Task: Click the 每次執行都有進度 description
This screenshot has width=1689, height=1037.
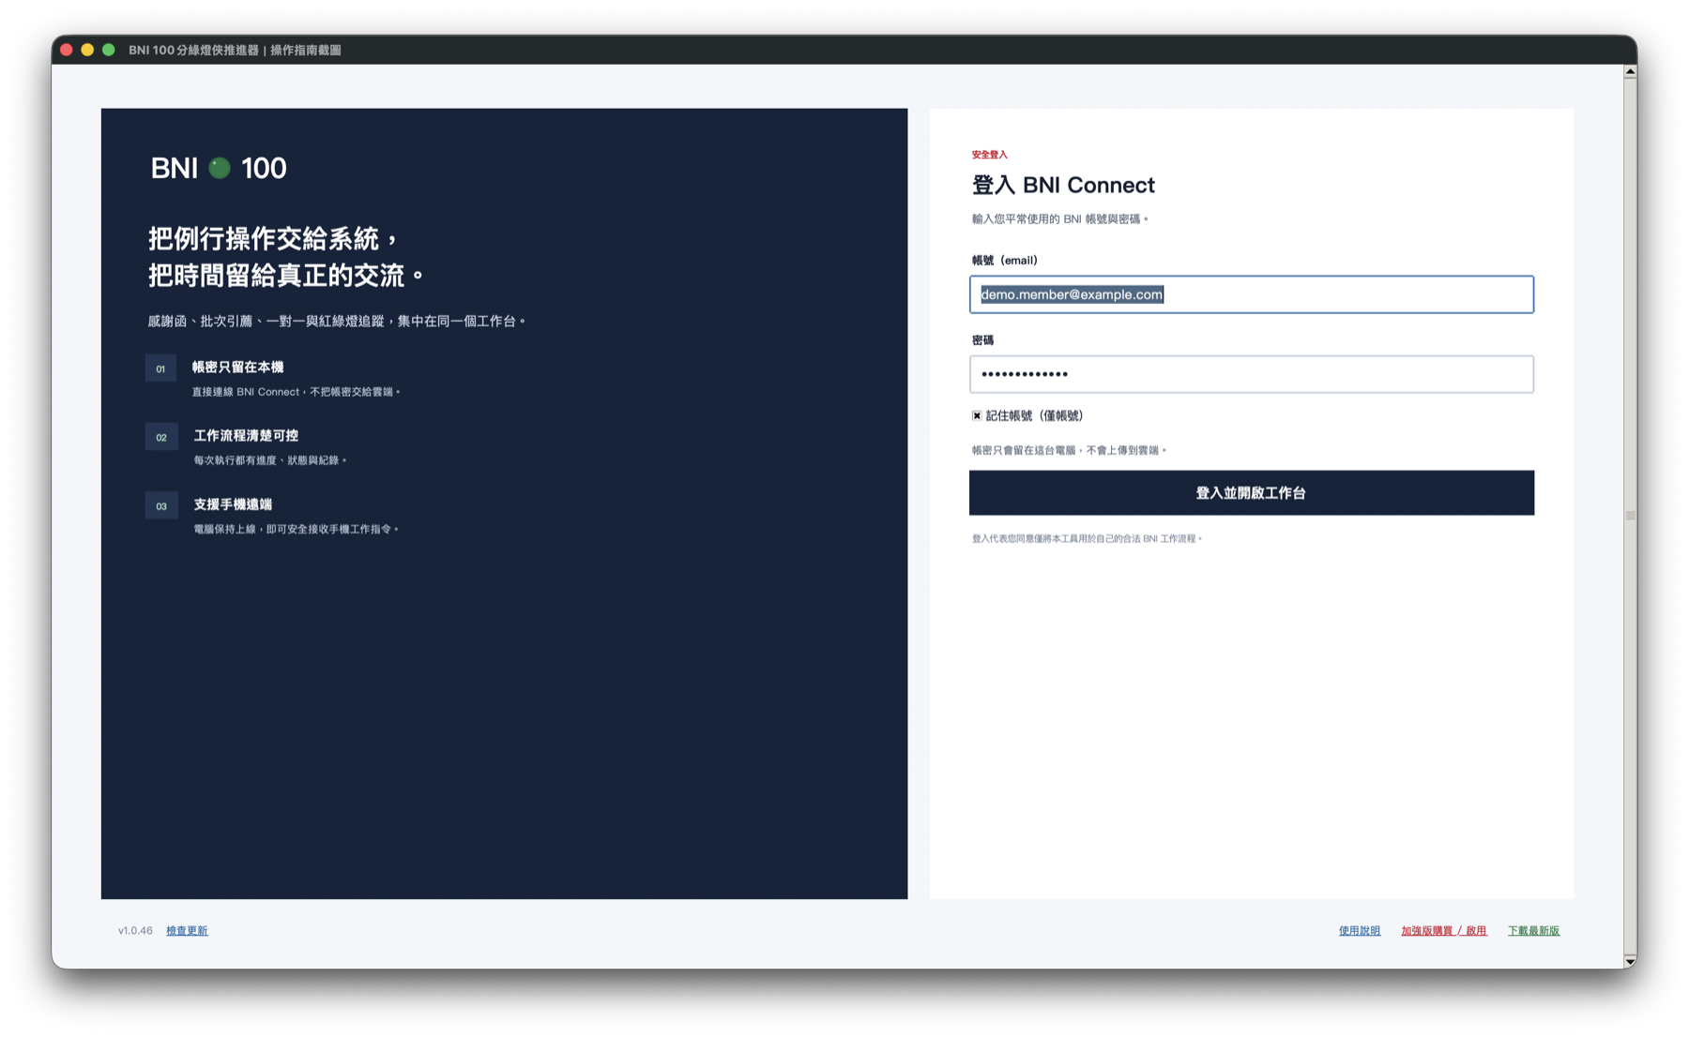Action: coord(270,460)
